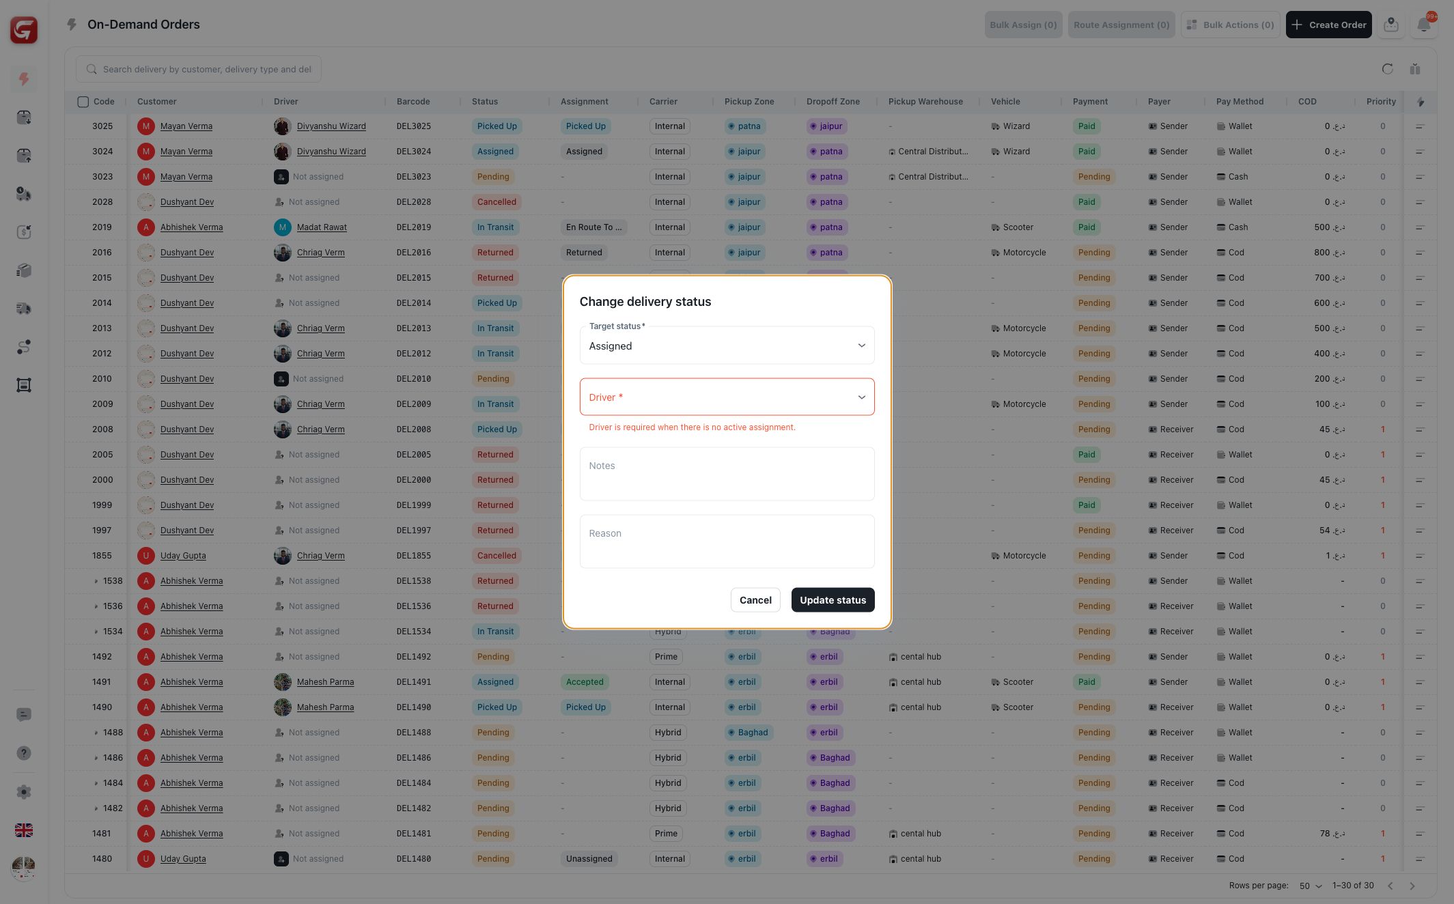Open the sidebar truck fleet icon
This screenshot has width=1454, height=904.
tap(24, 309)
